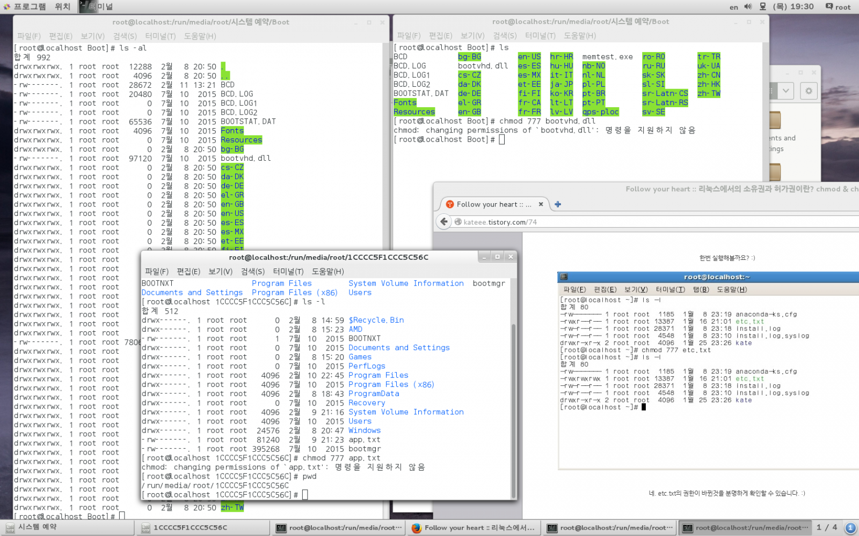Switch to '1CCCC5F1CCC5C56C' taskbar window button
Screen dimensions: 859x536
coord(191,528)
